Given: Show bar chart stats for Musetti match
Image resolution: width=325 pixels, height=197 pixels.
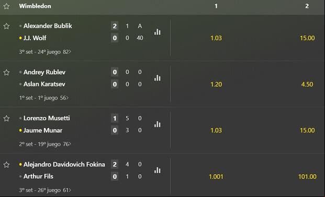Looking at the screenshot, I should [x=158, y=124].
